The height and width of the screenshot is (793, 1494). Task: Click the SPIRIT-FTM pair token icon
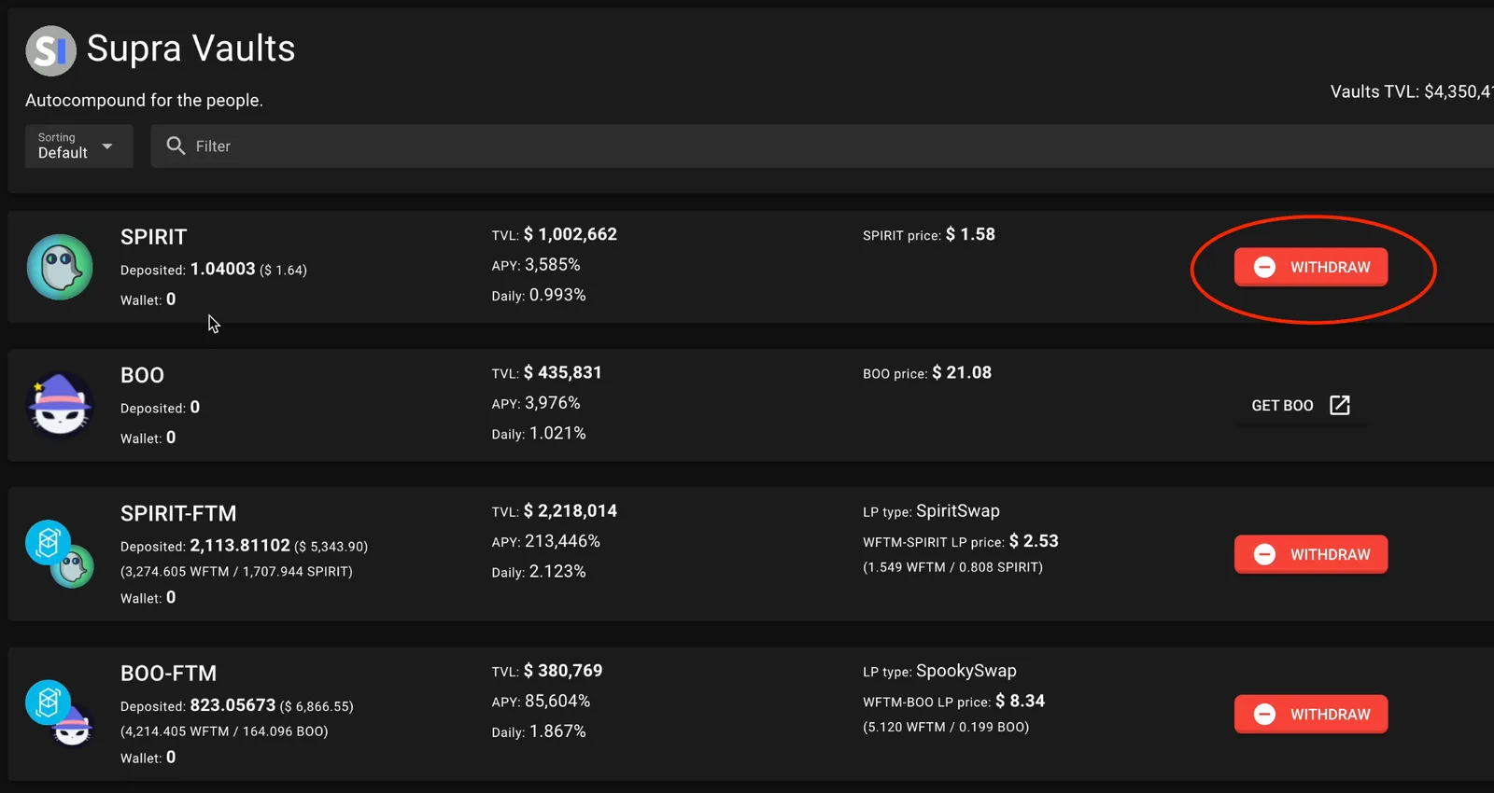pyautogui.click(x=60, y=554)
